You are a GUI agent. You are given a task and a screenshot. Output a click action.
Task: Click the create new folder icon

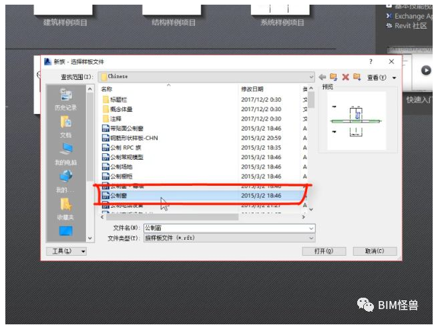(x=357, y=77)
